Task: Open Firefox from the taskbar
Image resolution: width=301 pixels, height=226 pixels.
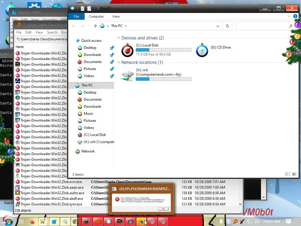Action: (x=33, y=222)
